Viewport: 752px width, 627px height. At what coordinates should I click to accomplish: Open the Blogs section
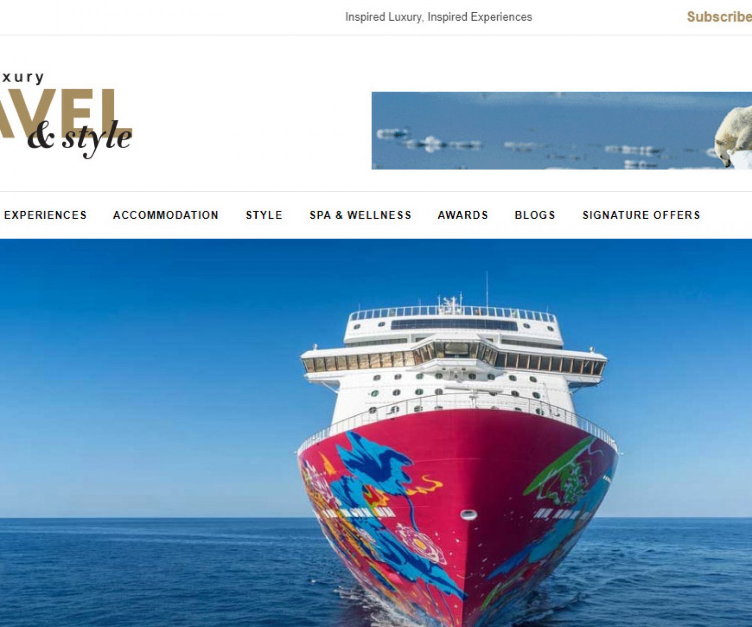[535, 215]
